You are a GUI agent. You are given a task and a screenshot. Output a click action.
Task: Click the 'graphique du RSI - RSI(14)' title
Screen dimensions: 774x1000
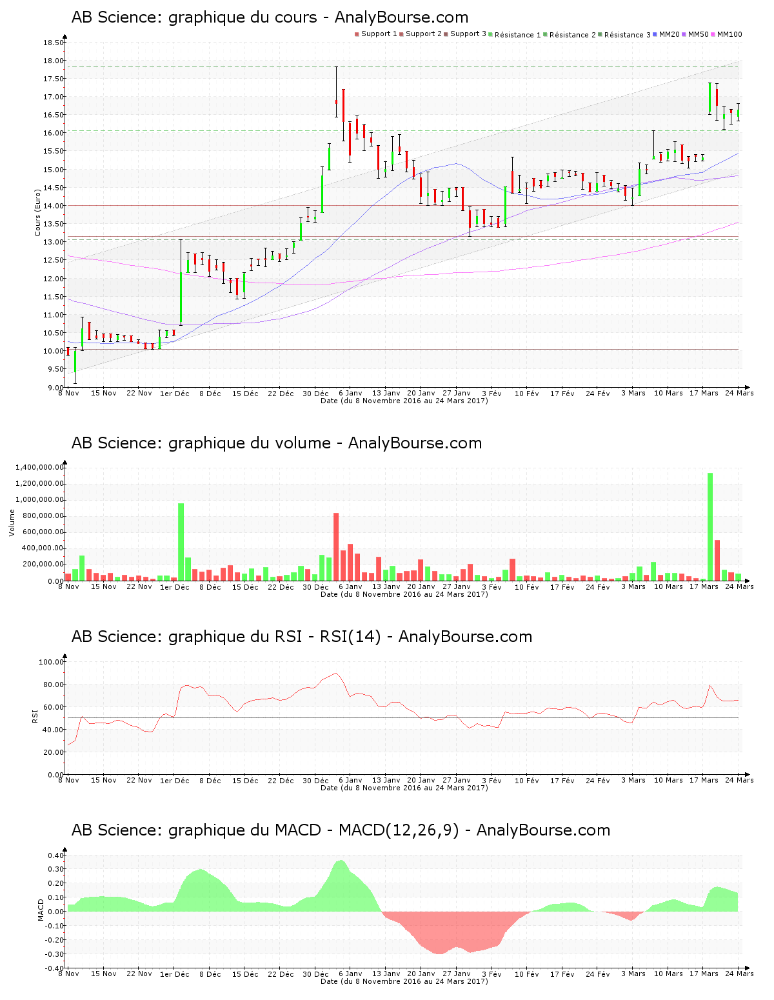(302, 637)
